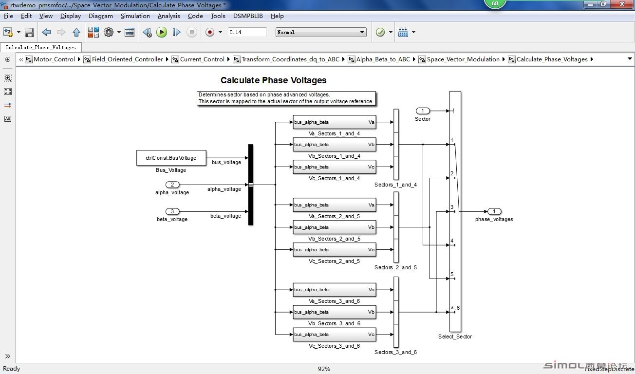Open the Code menu
Screen dimensions: 635x374
[195, 16]
